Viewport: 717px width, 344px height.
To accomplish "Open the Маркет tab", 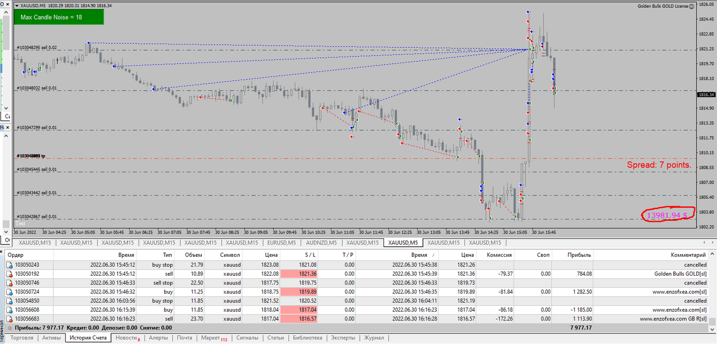I will click(214, 338).
